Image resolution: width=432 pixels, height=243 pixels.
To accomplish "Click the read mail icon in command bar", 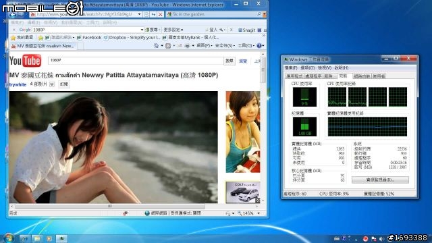I will pos(180,46).
